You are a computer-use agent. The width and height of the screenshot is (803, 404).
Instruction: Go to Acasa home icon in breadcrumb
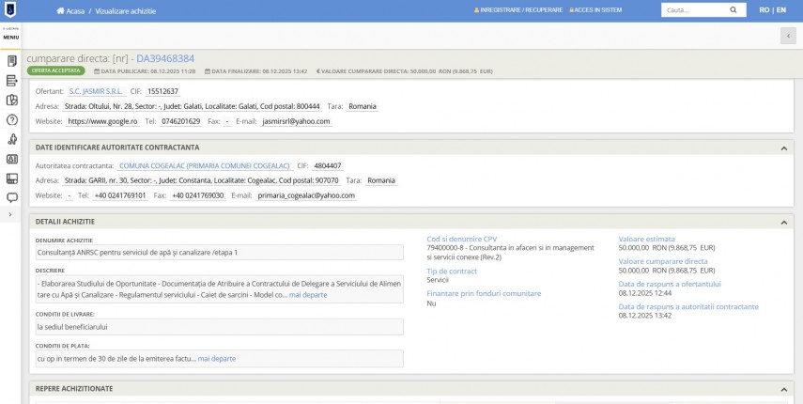point(61,10)
